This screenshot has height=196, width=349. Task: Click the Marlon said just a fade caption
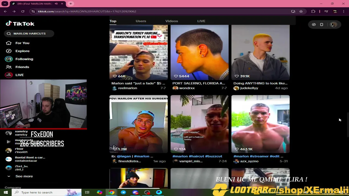[138, 83]
